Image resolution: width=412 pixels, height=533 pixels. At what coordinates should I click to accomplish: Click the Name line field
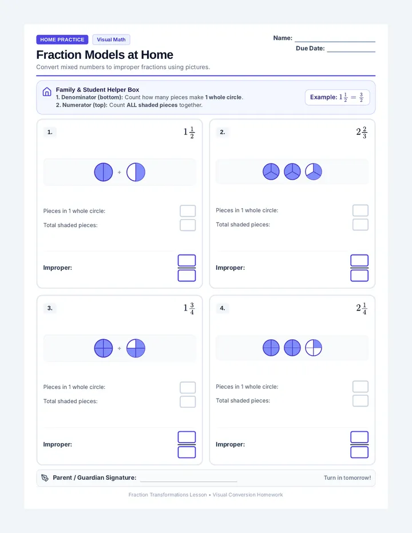[x=335, y=38]
